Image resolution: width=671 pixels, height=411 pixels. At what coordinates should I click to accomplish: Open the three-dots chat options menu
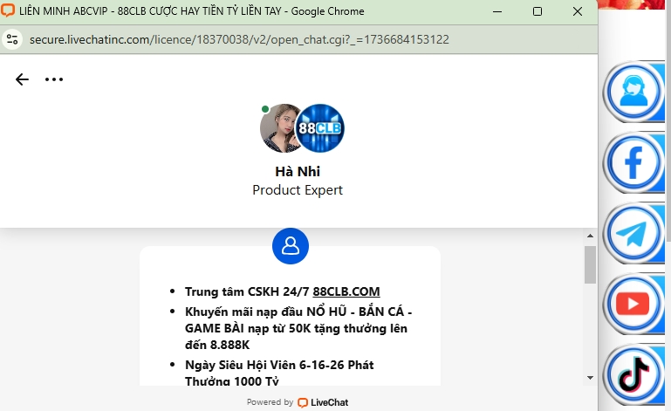point(54,79)
